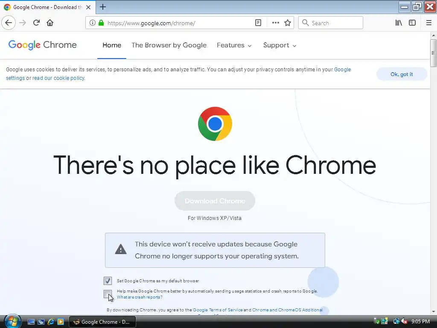Reload the current page
The height and width of the screenshot is (328, 437).
coord(36,23)
